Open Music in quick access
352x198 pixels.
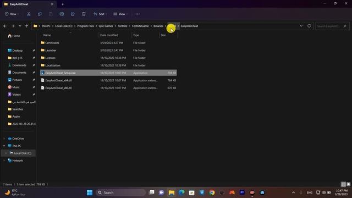16,87
